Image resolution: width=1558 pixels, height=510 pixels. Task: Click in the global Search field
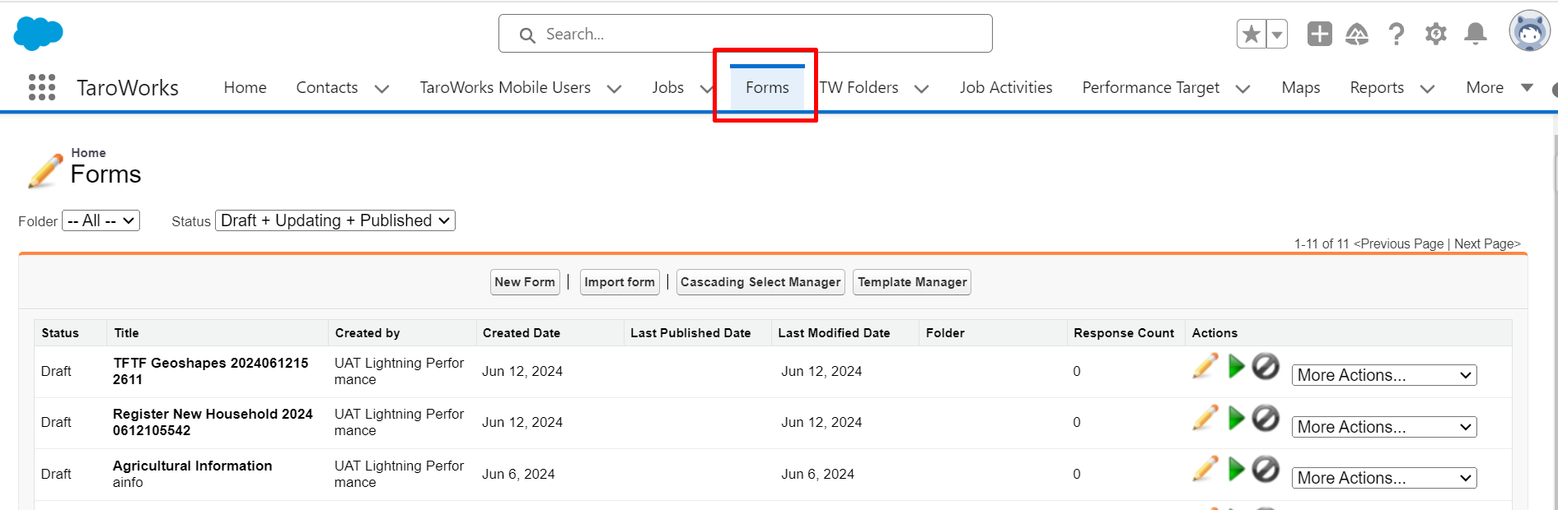pyautogui.click(x=745, y=34)
